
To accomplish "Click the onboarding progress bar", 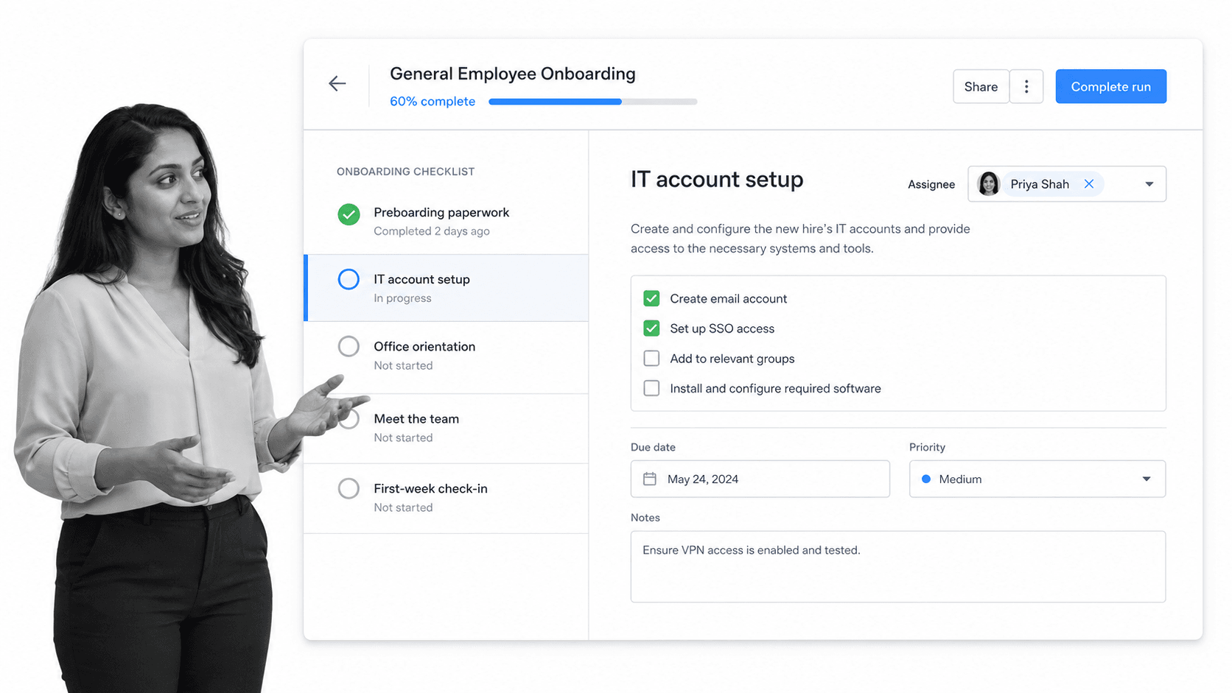I will pos(592,102).
